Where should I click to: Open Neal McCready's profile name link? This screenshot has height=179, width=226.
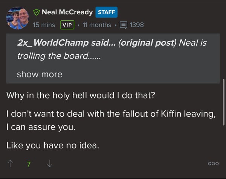pyautogui.click(x=67, y=12)
